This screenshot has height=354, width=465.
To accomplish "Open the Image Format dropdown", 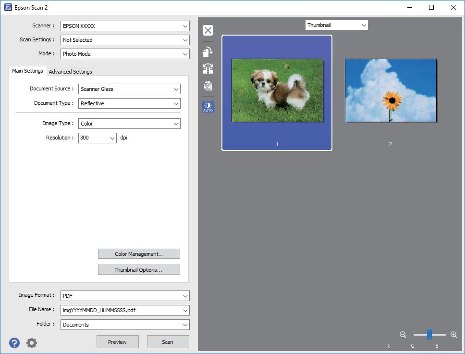I will click(x=125, y=296).
